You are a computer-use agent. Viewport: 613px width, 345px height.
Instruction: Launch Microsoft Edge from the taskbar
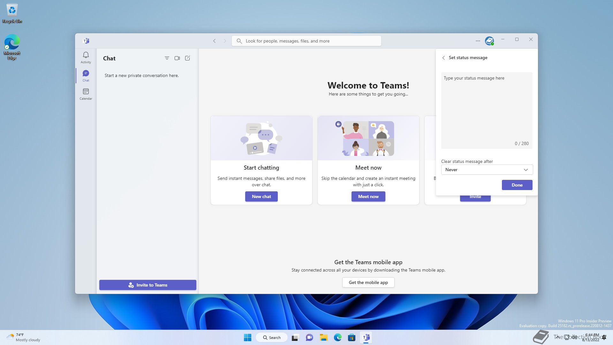[x=338, y=337]
